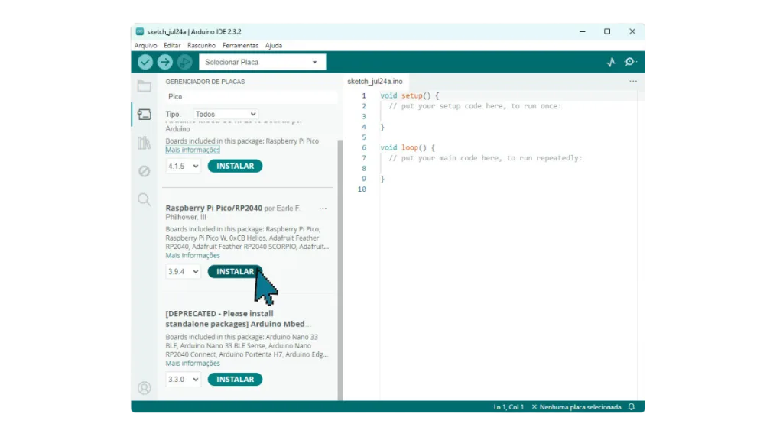
Task: Select the sketch_jul24a.ino tab
Action: (x=375, y=81)
